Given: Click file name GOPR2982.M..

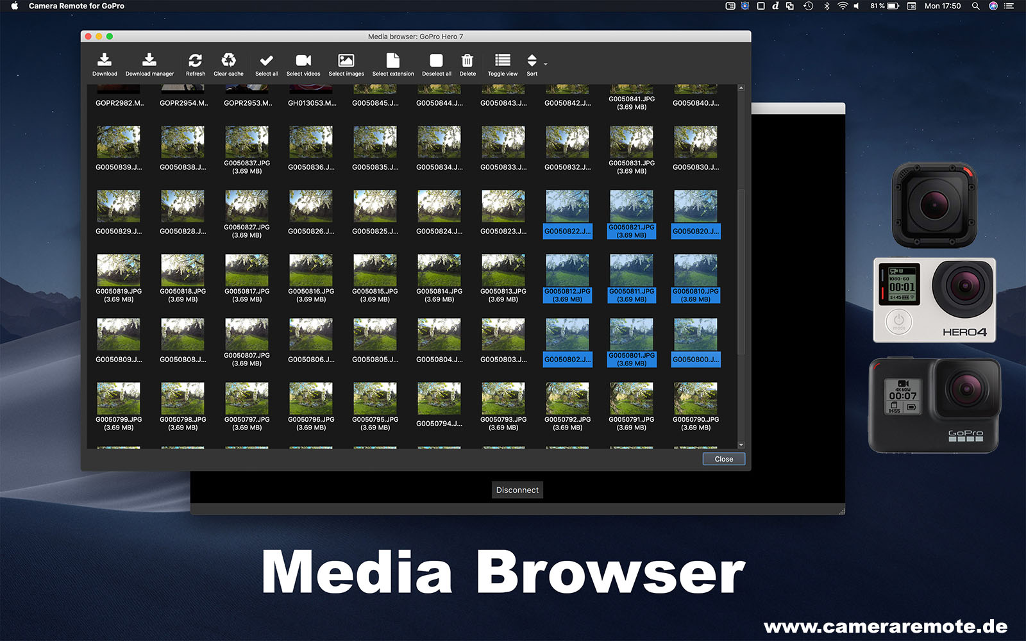Looking at the screenshot, I should coord(119,103).
